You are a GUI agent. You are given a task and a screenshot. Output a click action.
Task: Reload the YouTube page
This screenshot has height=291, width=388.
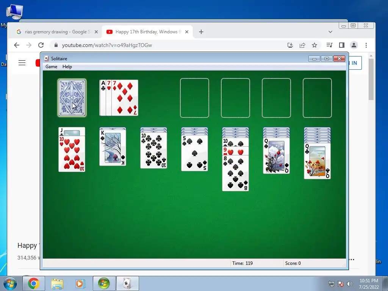[x=41, y=45]
